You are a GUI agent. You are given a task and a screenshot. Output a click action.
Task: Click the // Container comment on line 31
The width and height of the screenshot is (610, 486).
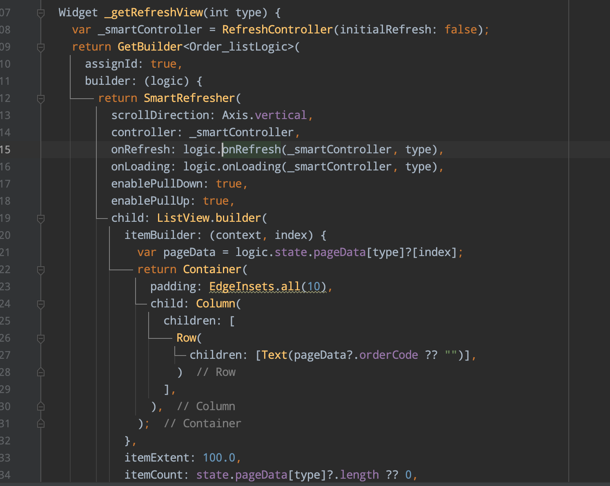point(202,423)
